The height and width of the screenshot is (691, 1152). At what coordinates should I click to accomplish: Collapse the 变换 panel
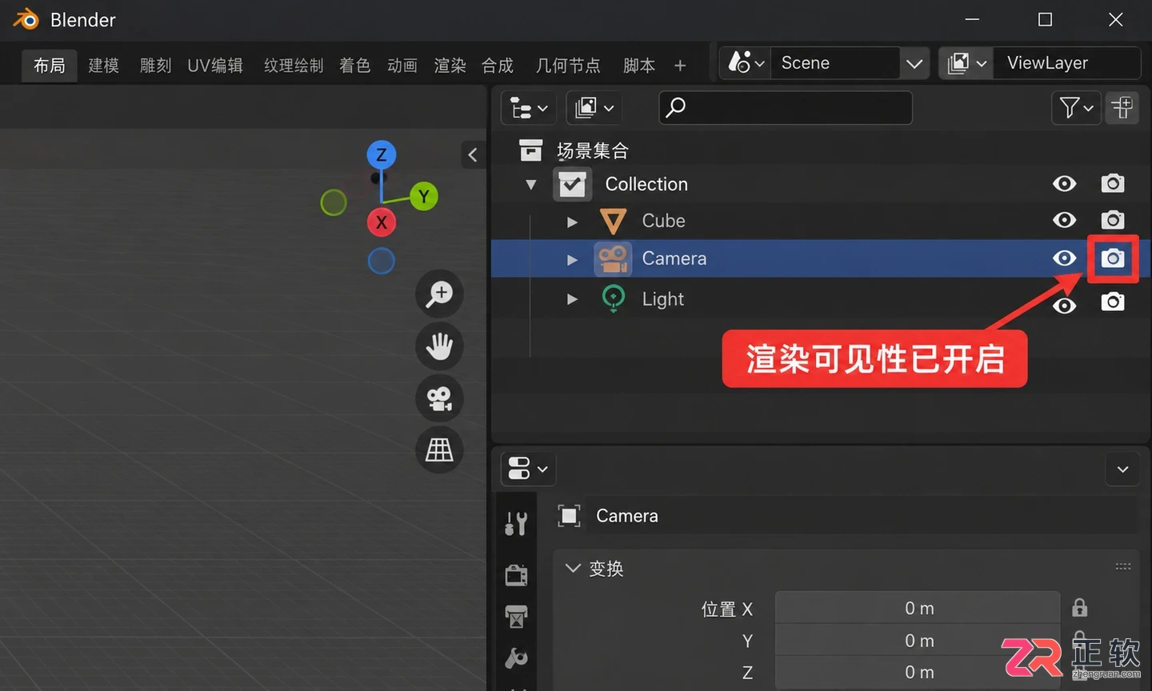click(572, 569)
